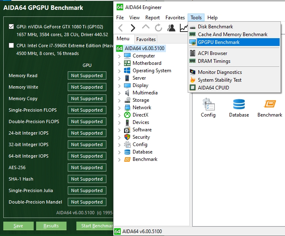Click the Up arrow toolbar icon

pos(146,27)
